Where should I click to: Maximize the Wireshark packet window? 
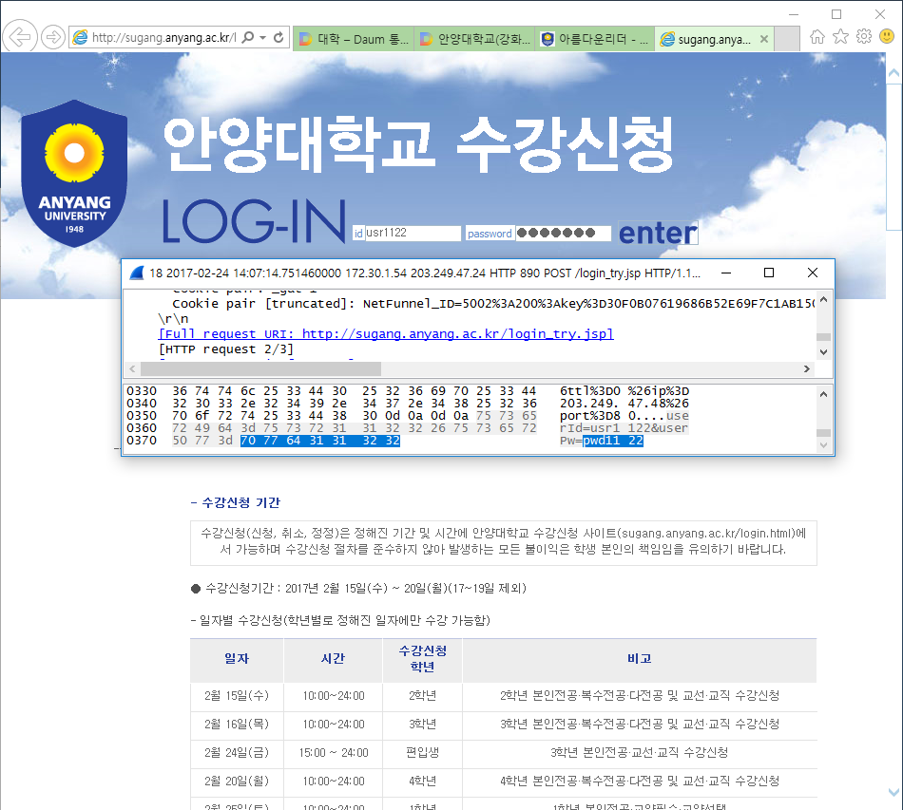pyautogui.click(x=769, y=273)
